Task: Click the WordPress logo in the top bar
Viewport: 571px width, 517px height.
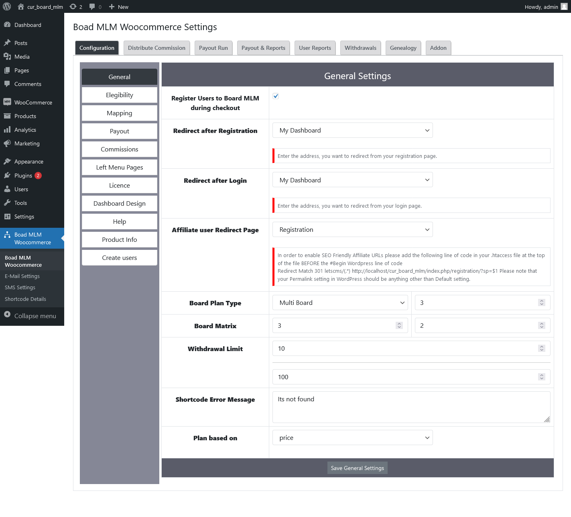Action: click(6, 6)
